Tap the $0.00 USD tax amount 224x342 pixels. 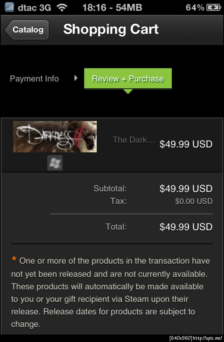[194, 201]
